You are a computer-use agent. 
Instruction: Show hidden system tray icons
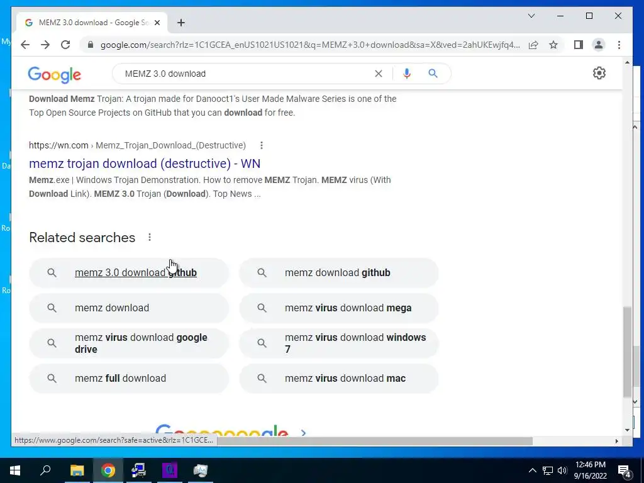pos(532,470)
